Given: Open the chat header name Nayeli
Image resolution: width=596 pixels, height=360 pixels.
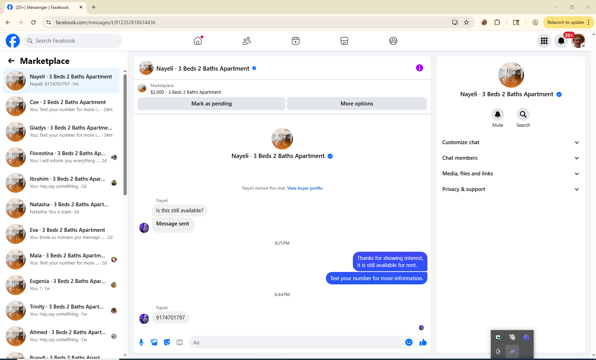Looking at the screenshot, I should pos(203,69).
